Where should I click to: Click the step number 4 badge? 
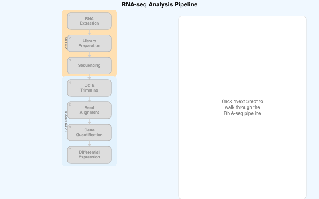pos(70,83)
